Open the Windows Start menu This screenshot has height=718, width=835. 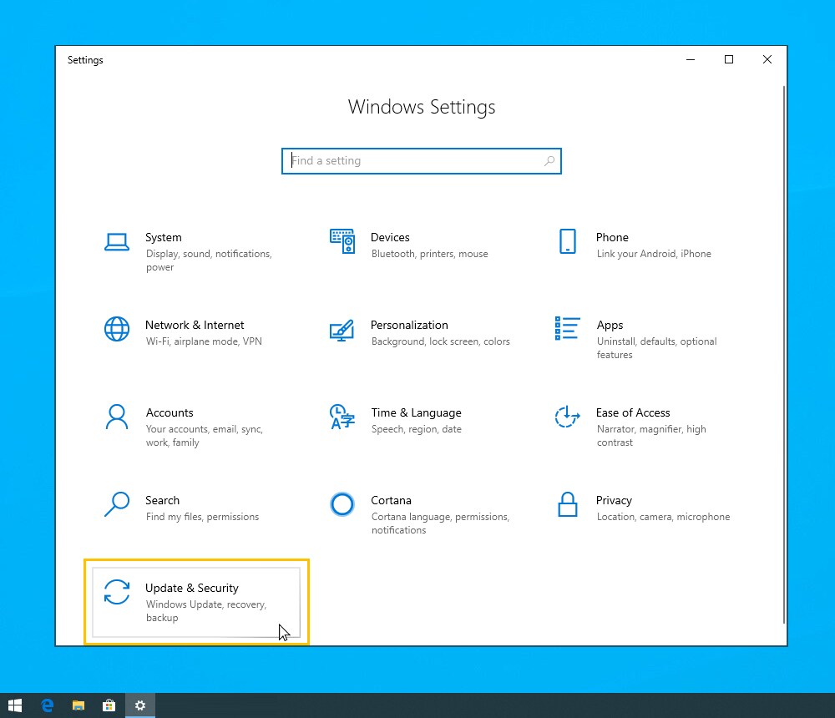point(15,705)
